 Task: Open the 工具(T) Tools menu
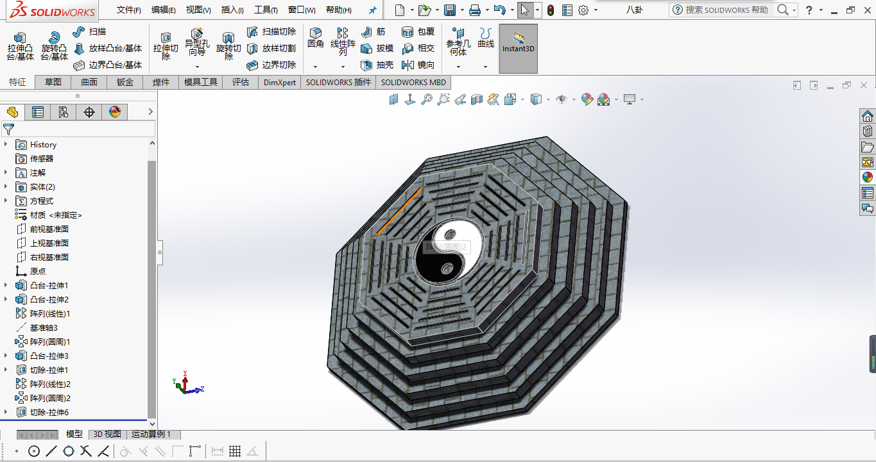tap(266, 10)
